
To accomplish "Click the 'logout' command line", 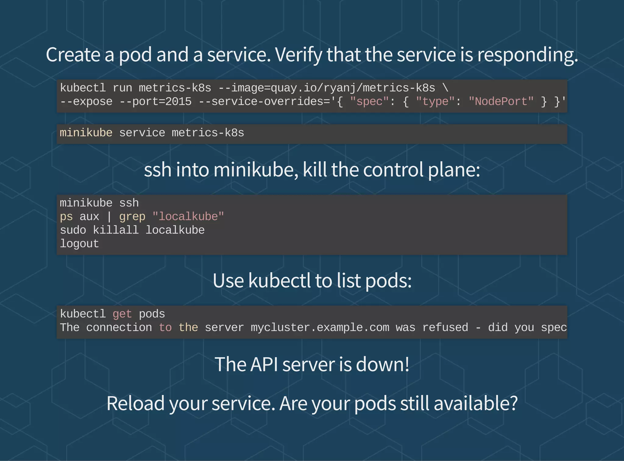I will point(79,244).
